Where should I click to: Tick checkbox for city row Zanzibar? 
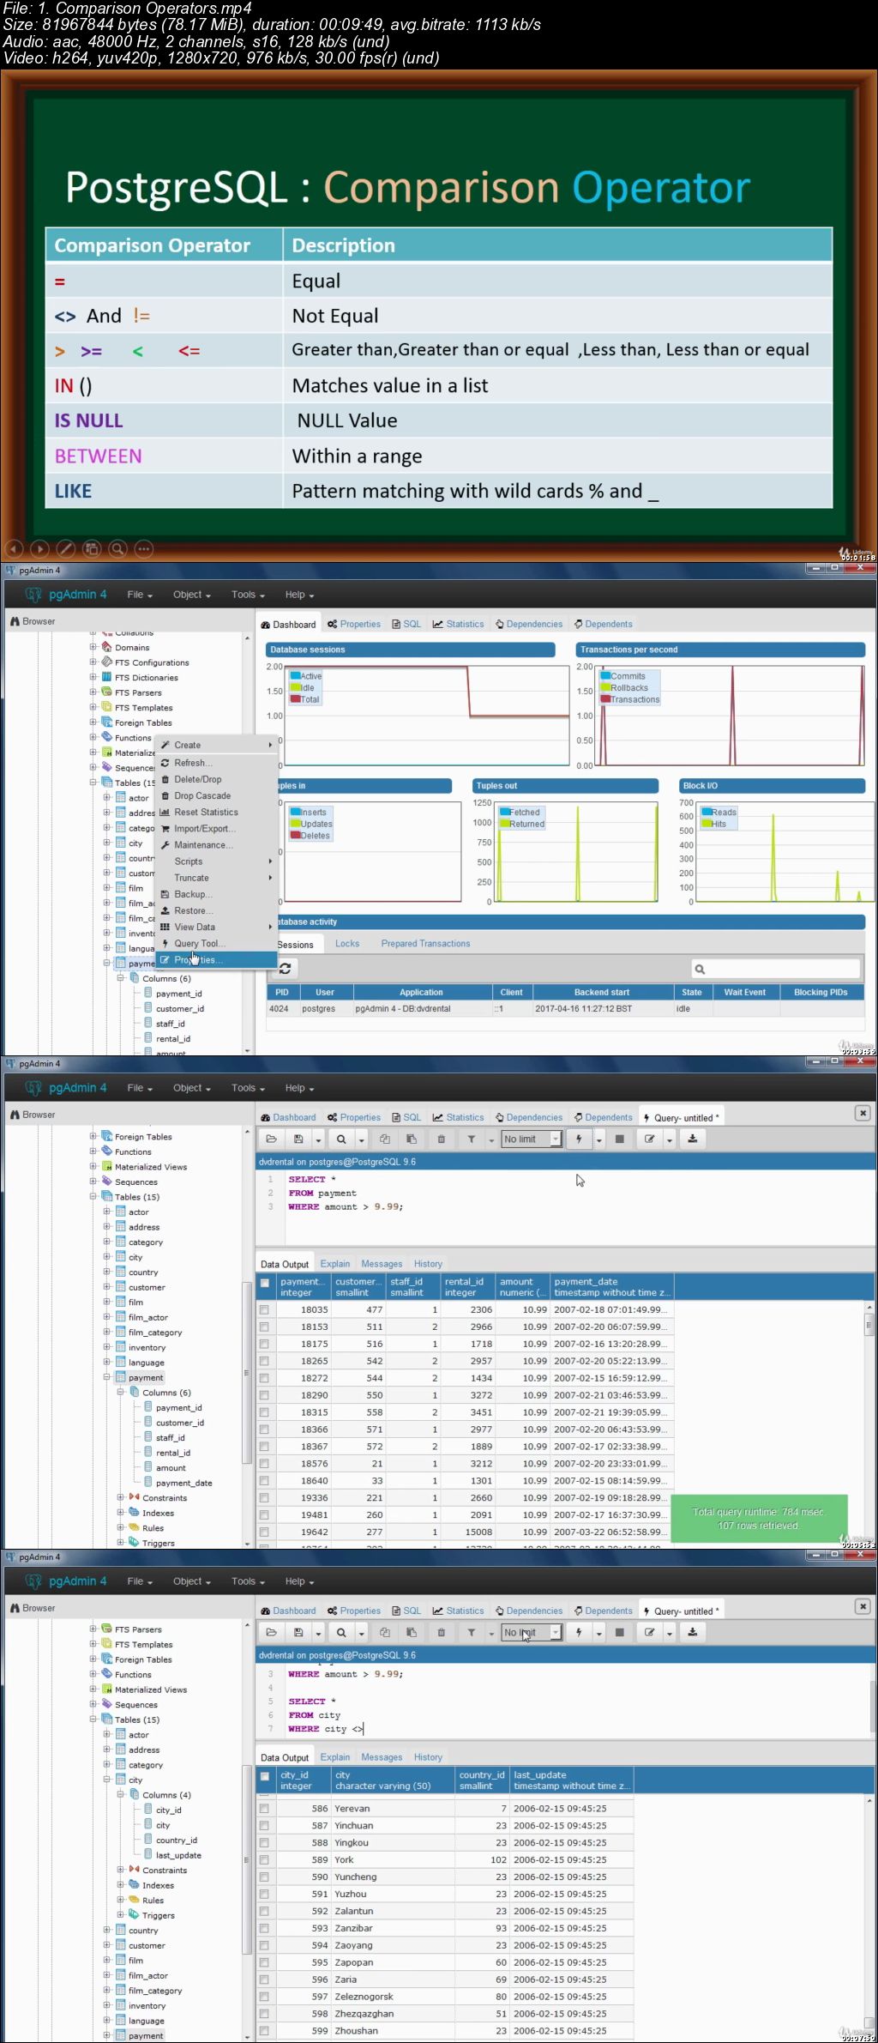pyautogui.click(x=264, y=1928)
